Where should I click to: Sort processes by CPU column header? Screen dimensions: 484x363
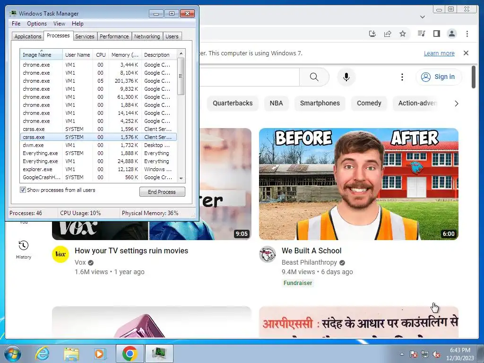pos(101,55)
